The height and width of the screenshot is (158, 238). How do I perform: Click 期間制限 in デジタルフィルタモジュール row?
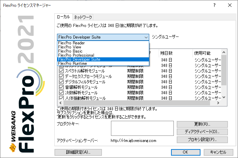click(136, 82)
